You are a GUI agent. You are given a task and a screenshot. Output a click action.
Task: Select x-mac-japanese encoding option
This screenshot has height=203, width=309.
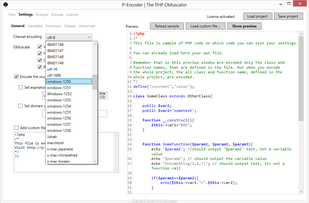click(x=69, y=149)
